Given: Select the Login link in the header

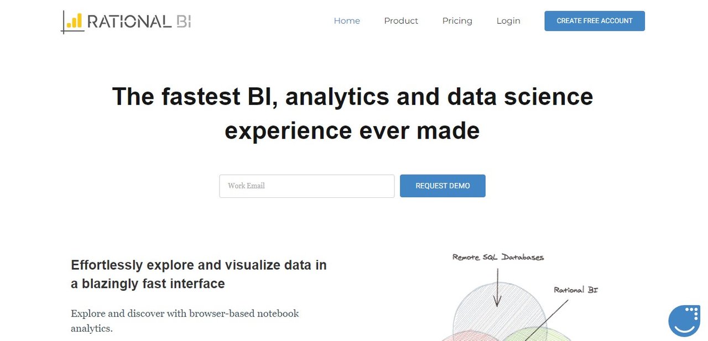Looking at the screenshot, I should click(x=508, y=21).
